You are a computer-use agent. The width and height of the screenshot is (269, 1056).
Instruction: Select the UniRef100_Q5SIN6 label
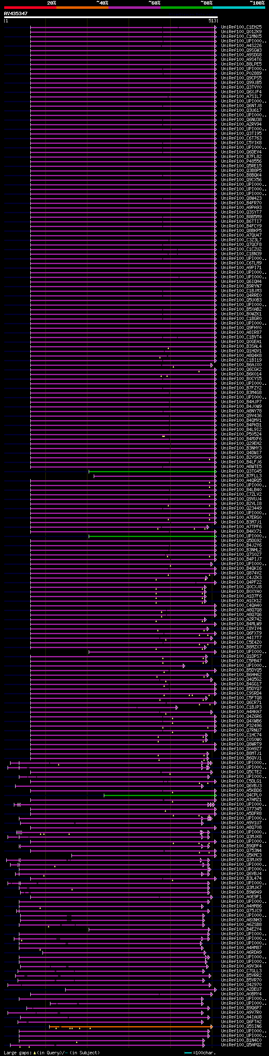(x=241, y=1026)
